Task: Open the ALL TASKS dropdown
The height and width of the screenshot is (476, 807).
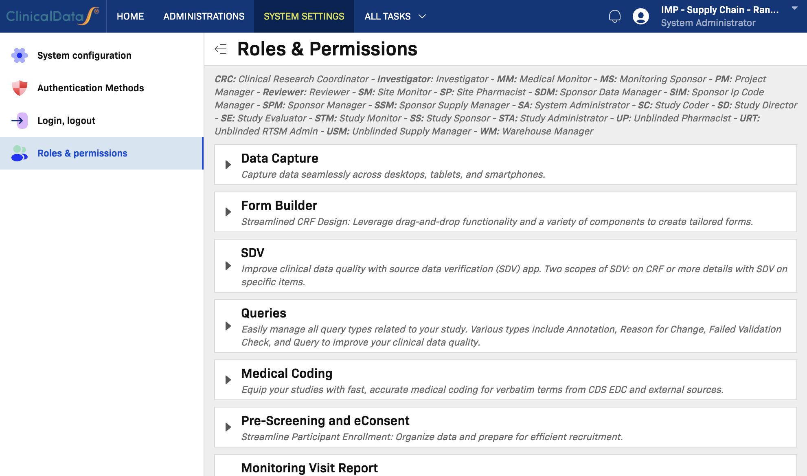Action: tap(395, 16)
